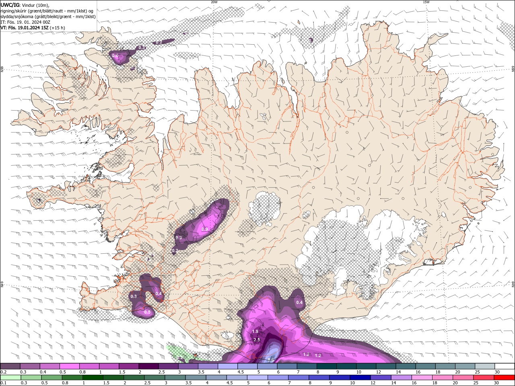This screenshot has width=515, height=386.
Task: Select the 0.5 pink swatch in snow scale
Action: [x=70, y=366]
